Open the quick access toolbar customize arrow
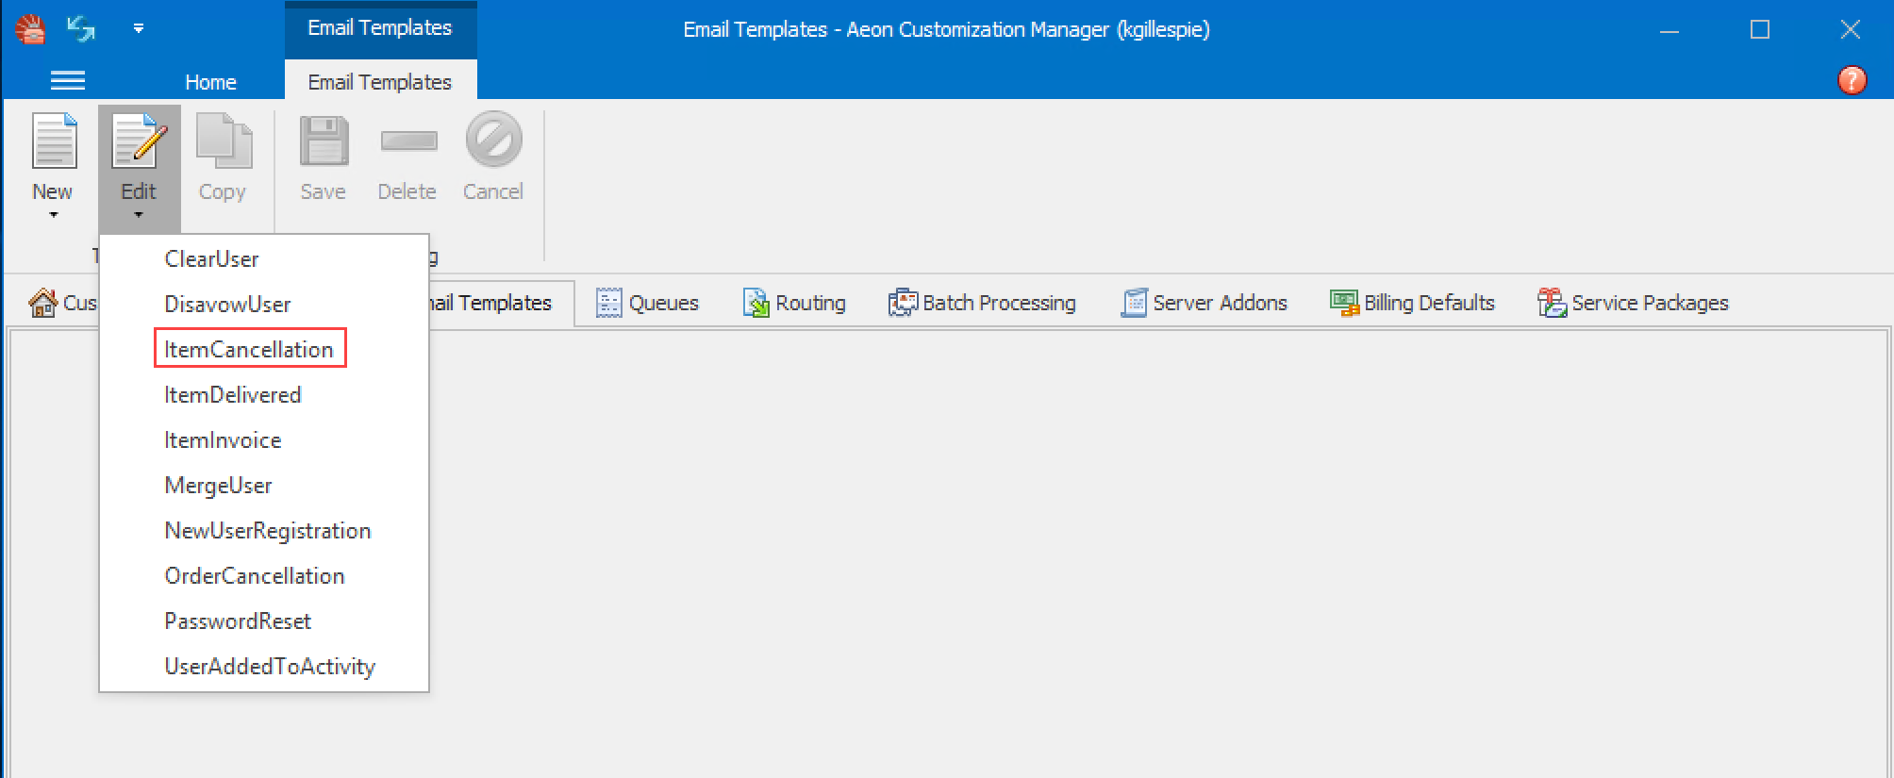This screenshot has width=1894, height=778. pyautogui.click(x=139, y=29)
